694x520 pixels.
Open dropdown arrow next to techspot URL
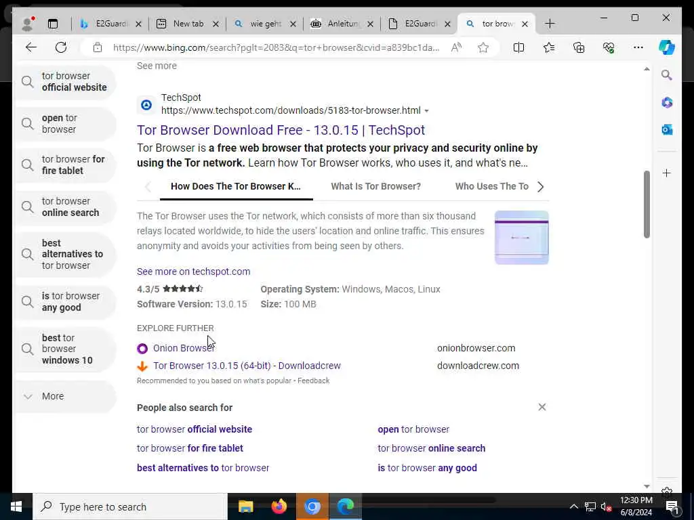pyautogui.click(x=427, y=110)
